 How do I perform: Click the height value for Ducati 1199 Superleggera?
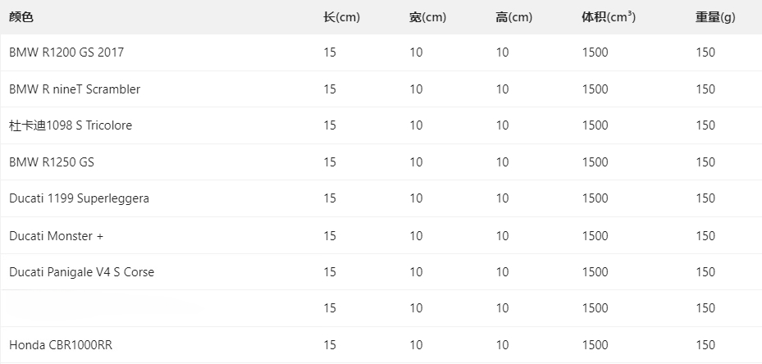pyautogui.click(x=502, y=198)
